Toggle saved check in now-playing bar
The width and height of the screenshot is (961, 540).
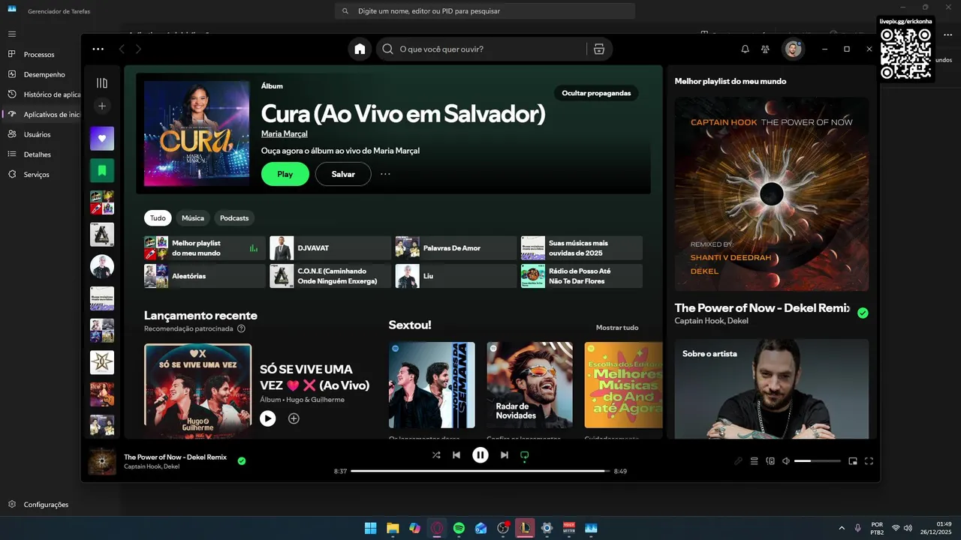point(242,460)
